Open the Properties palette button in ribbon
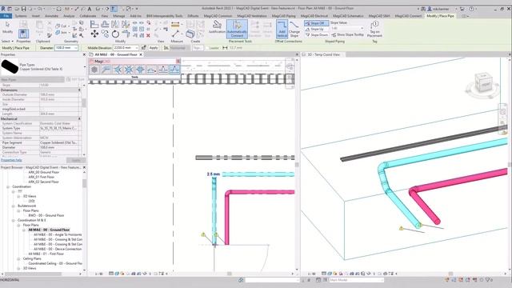The height and width of the screenshot is (288, 512). pos(23,34)
